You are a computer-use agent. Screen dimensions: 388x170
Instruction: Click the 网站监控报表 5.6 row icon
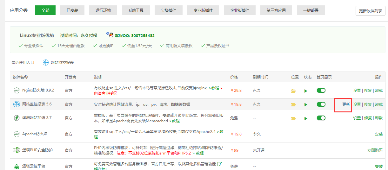17,104
